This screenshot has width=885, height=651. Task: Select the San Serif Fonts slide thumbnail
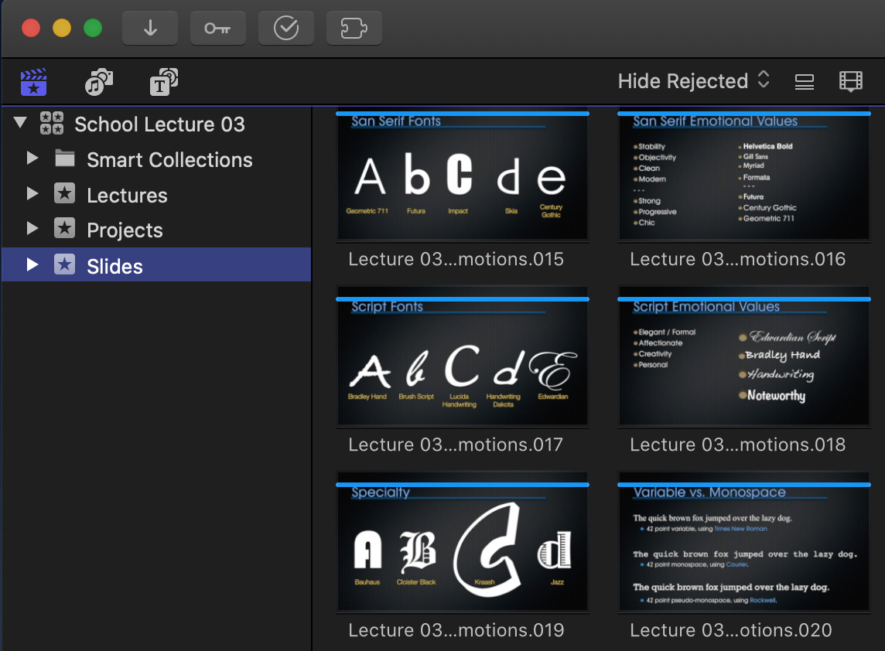click(463, 178)
